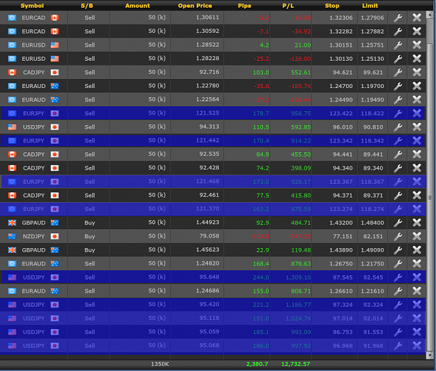Image resolution: width=436 pixels, height=371 pixels.
Task: Close the GBPAUD Buy position at 1.44923
Action: 416,223
